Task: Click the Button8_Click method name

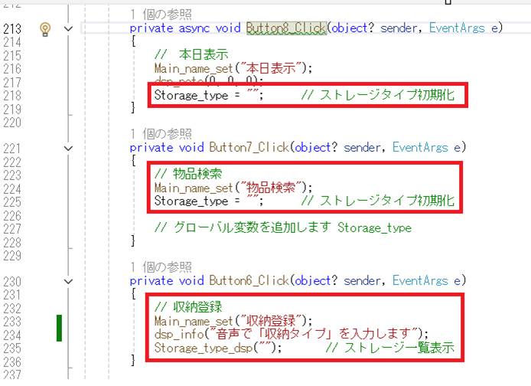Action: 286,28
